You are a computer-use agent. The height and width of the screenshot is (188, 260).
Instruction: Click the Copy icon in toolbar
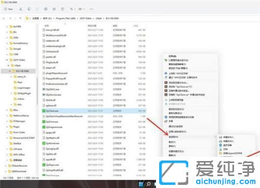pos(29,9)
